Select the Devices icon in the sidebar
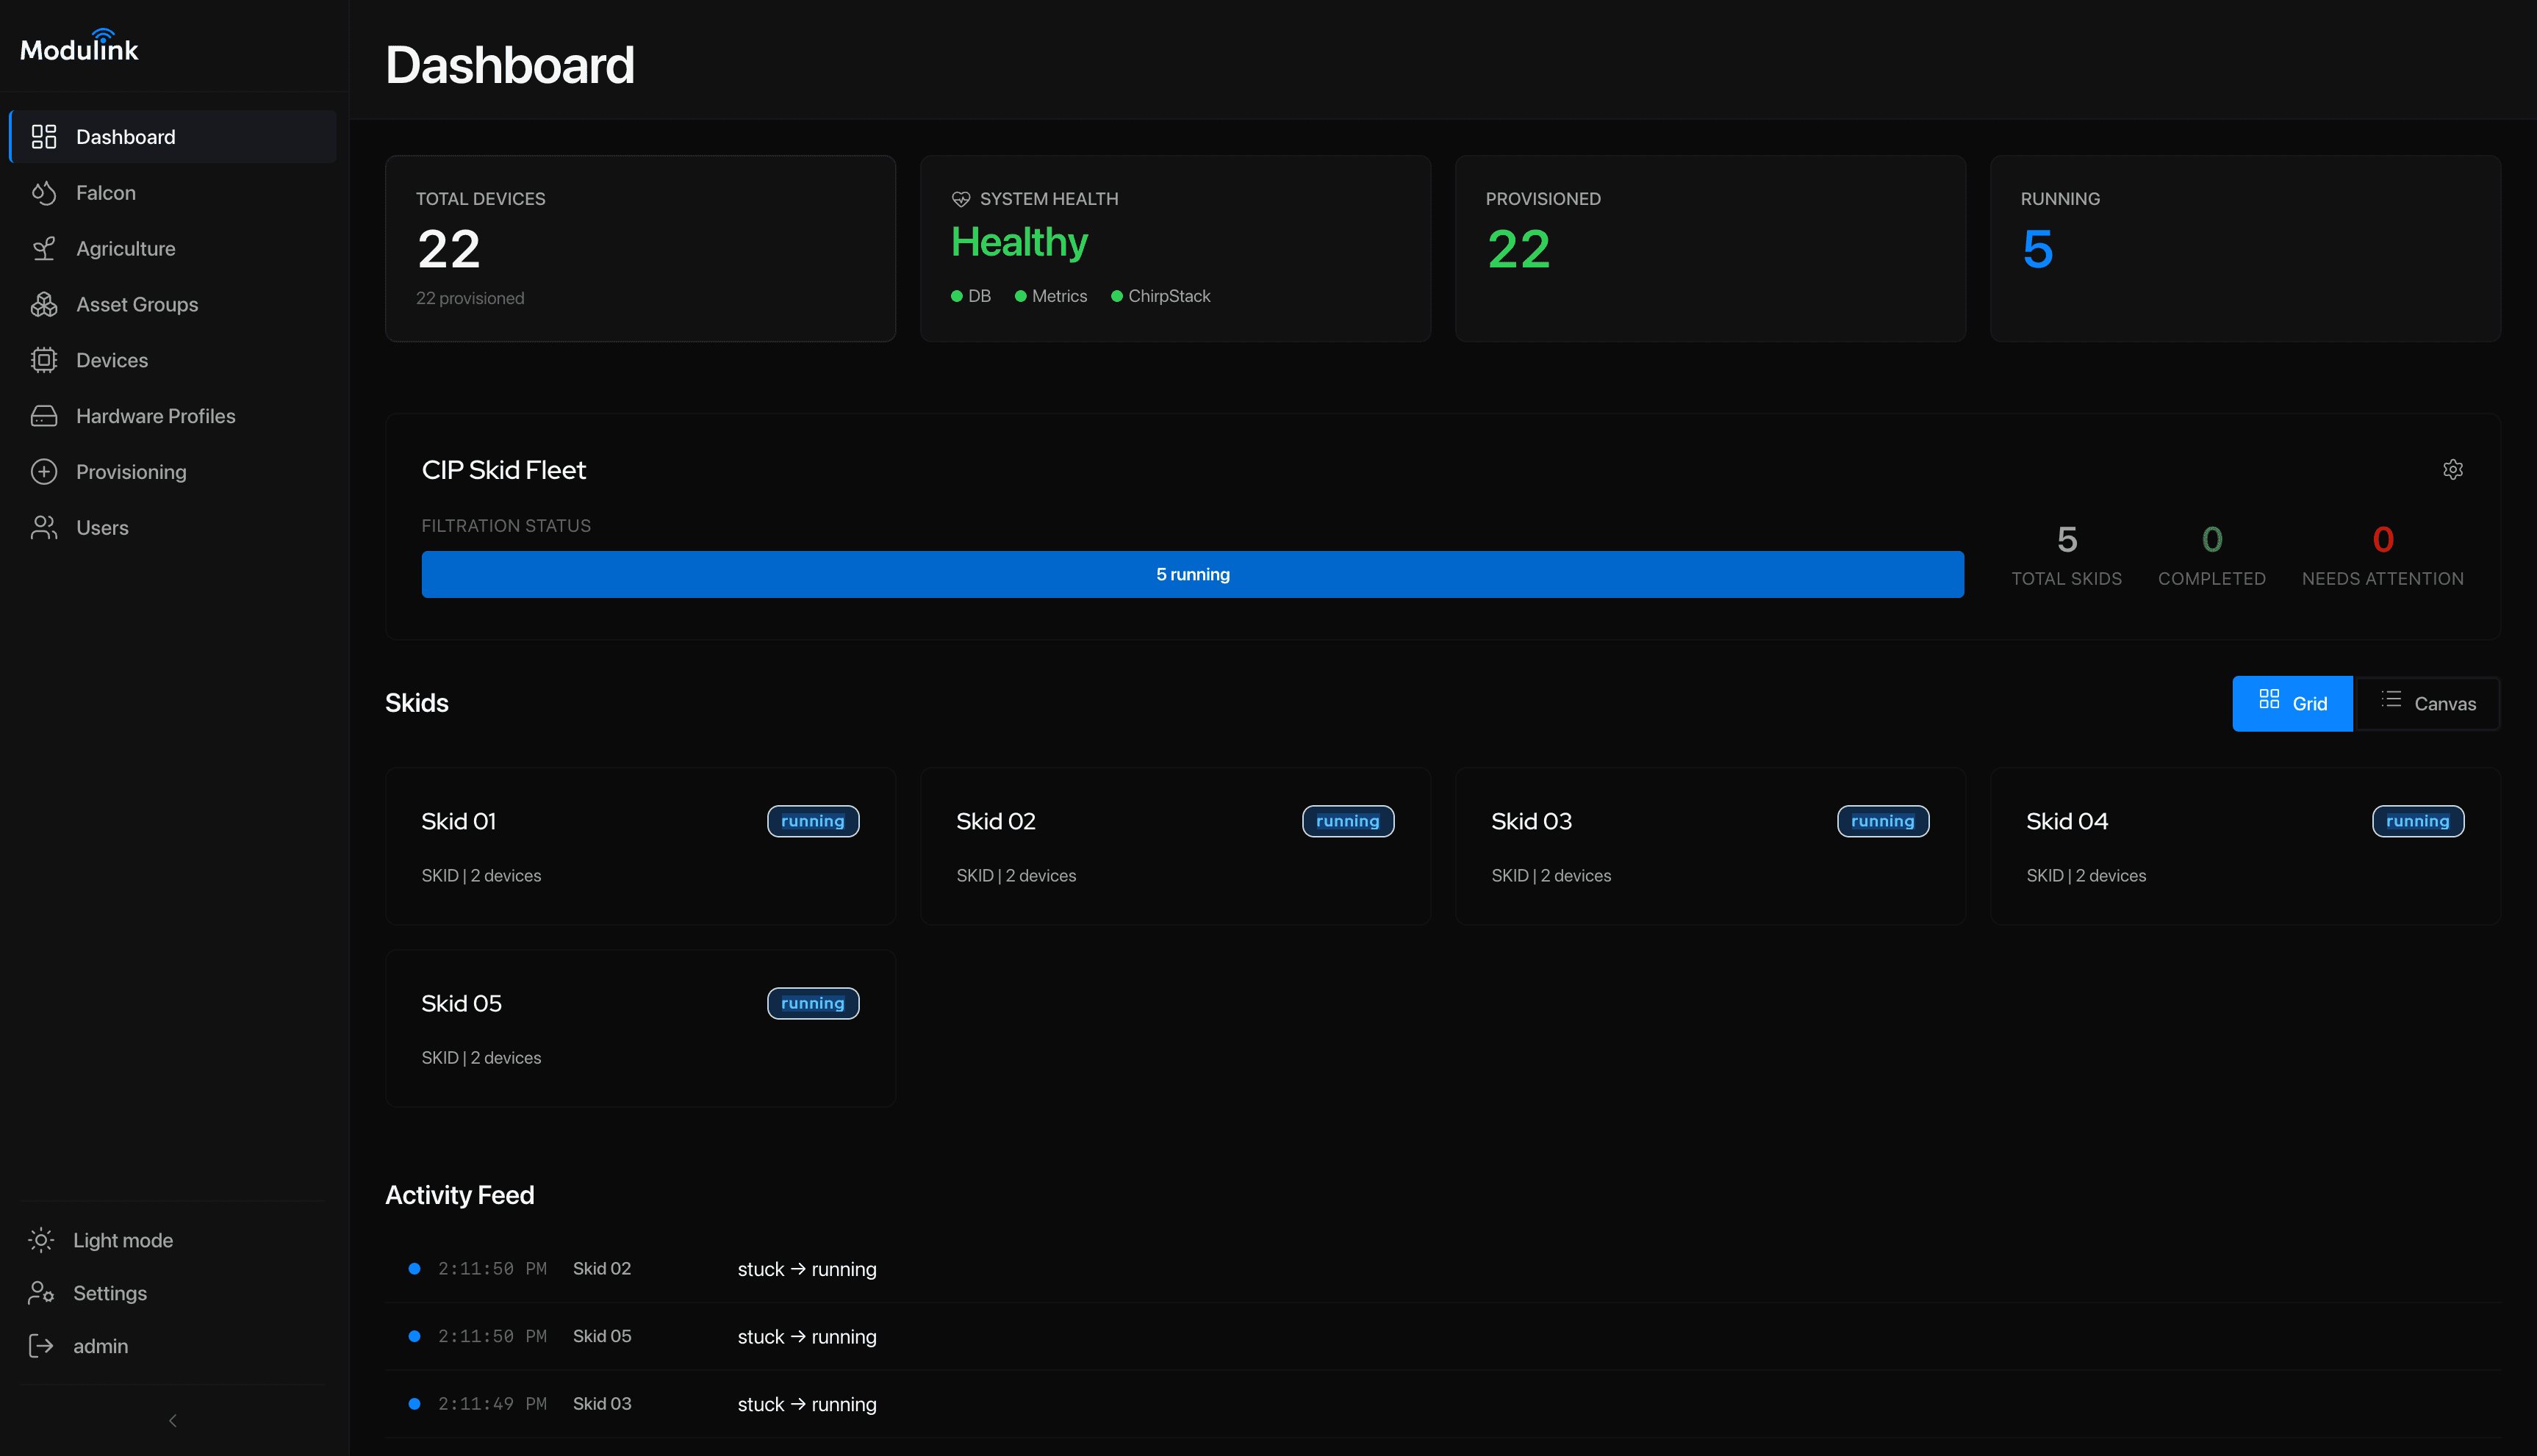This screenshot has width=2537, height=1456. [44, 360]
